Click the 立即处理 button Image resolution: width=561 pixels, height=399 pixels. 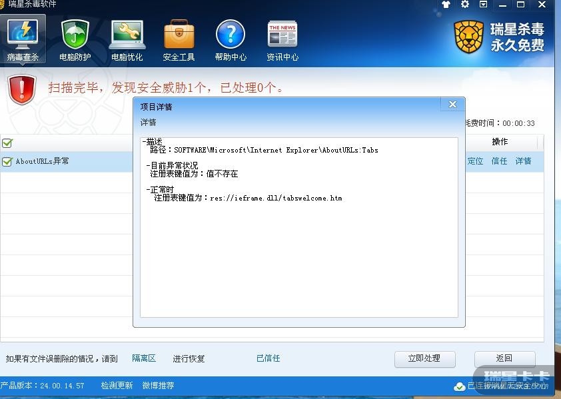(x=424, y=359)
